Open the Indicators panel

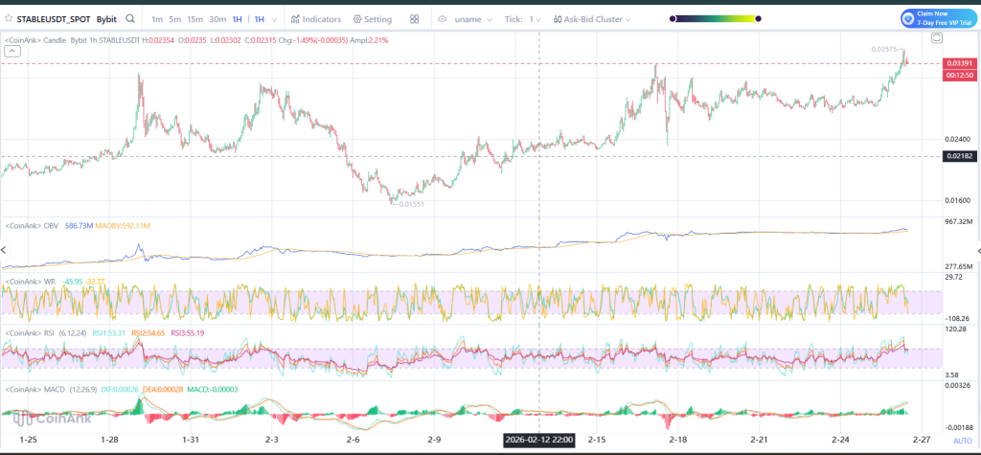(315, 18)
